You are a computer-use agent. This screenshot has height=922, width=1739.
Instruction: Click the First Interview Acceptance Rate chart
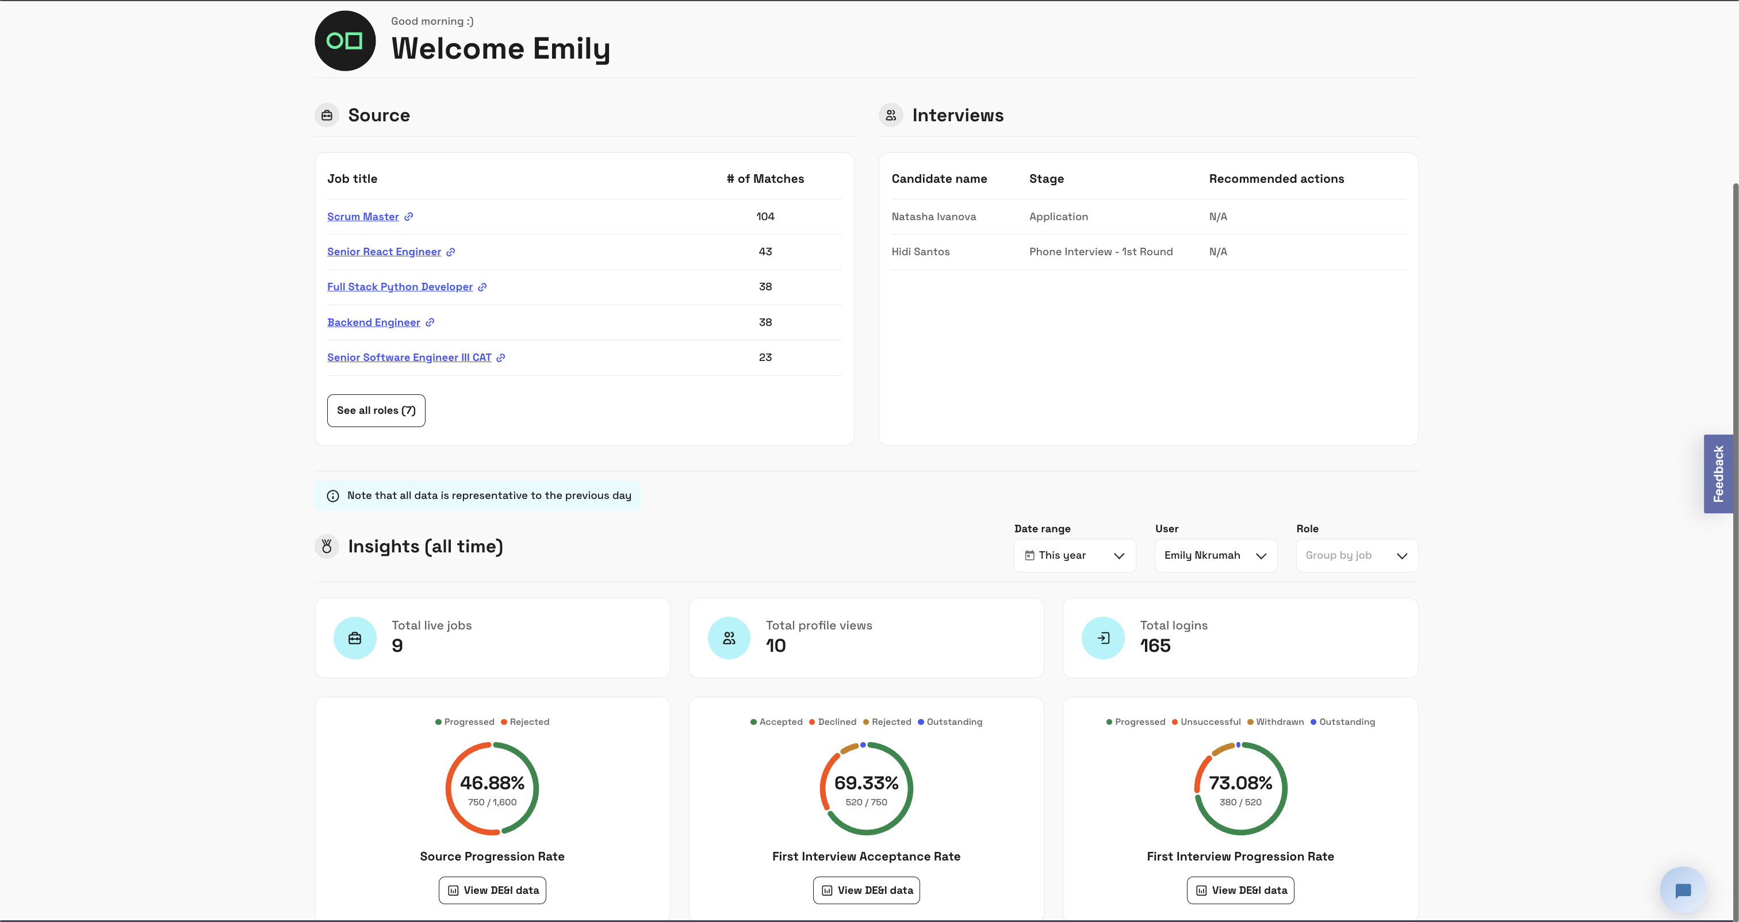tap(866, 789)
